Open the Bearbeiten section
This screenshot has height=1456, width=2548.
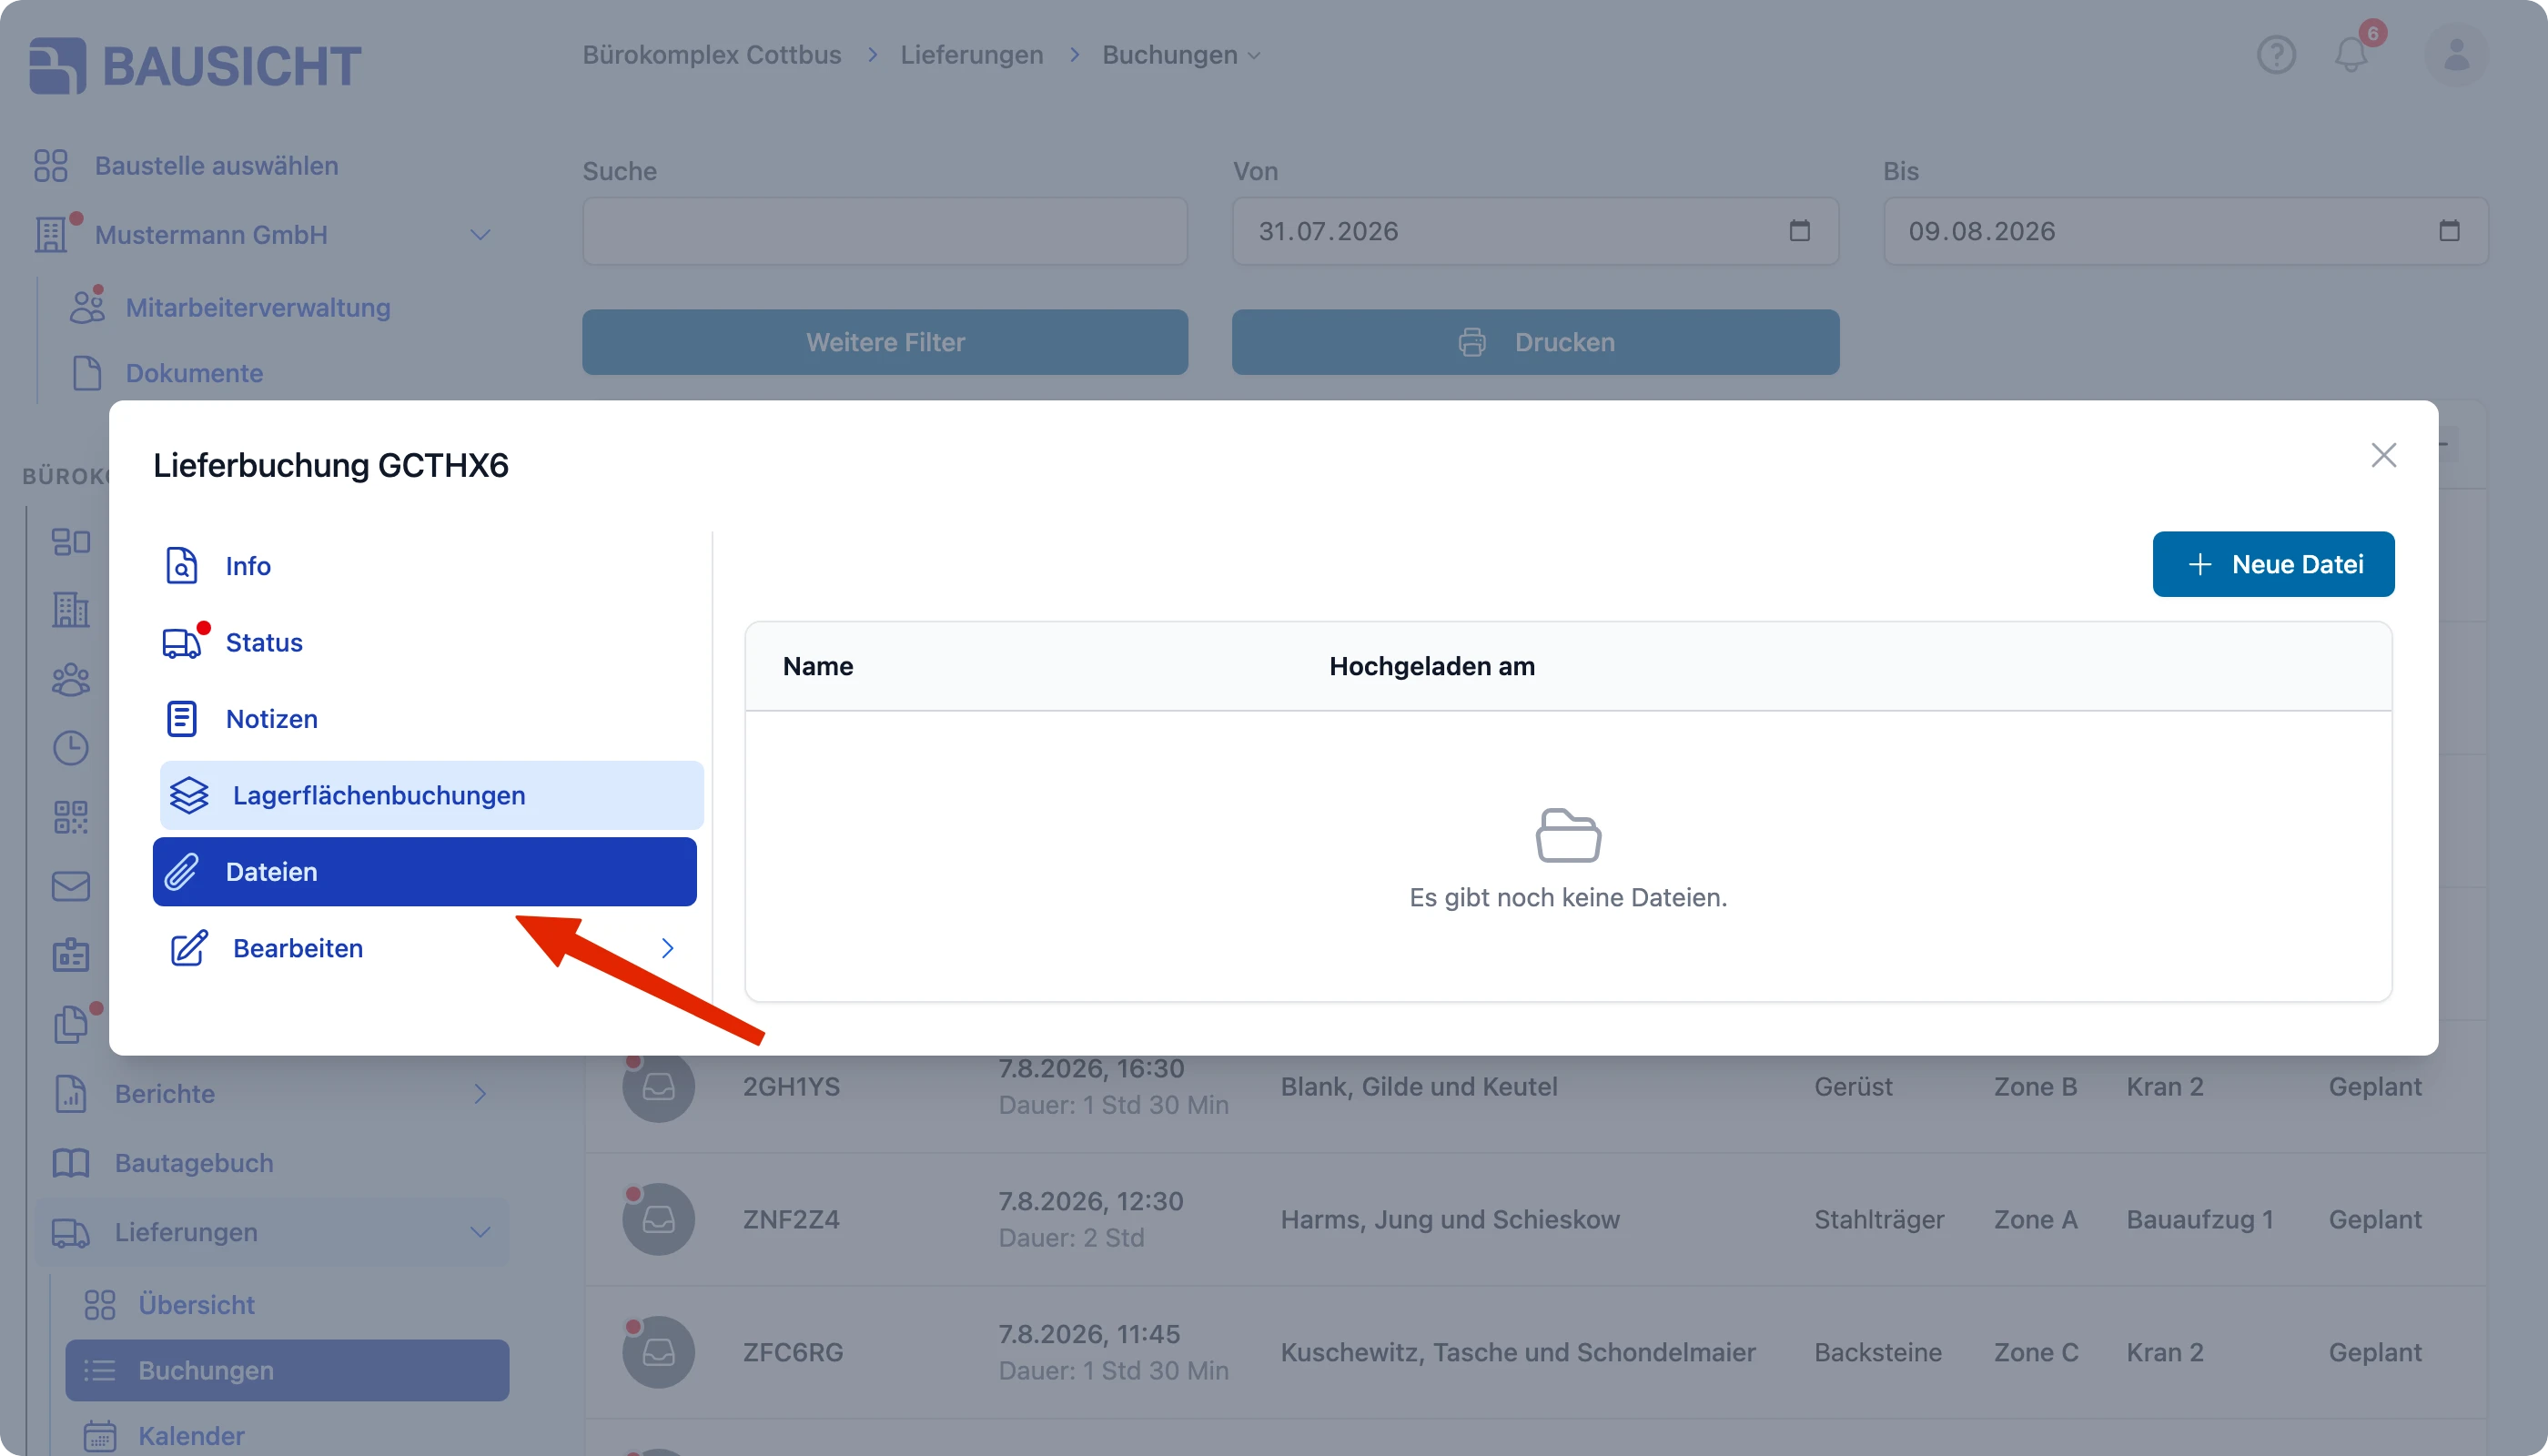point(432,948)
